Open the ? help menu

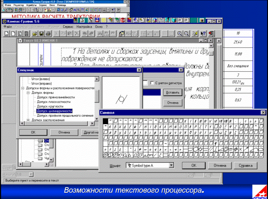tap(107, 27)
